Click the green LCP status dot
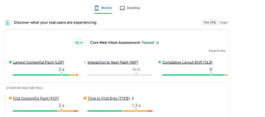The image size is (265, 117). tap(10, 62)
